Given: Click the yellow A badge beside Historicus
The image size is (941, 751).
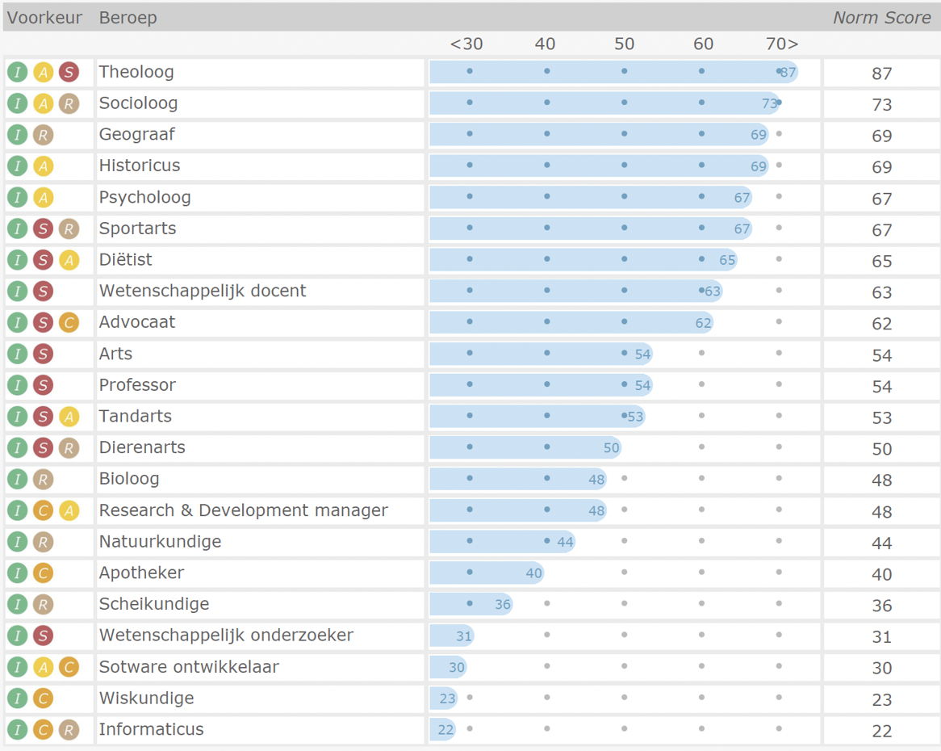Looking at the screenshot, I should click(x=43, y=166).
